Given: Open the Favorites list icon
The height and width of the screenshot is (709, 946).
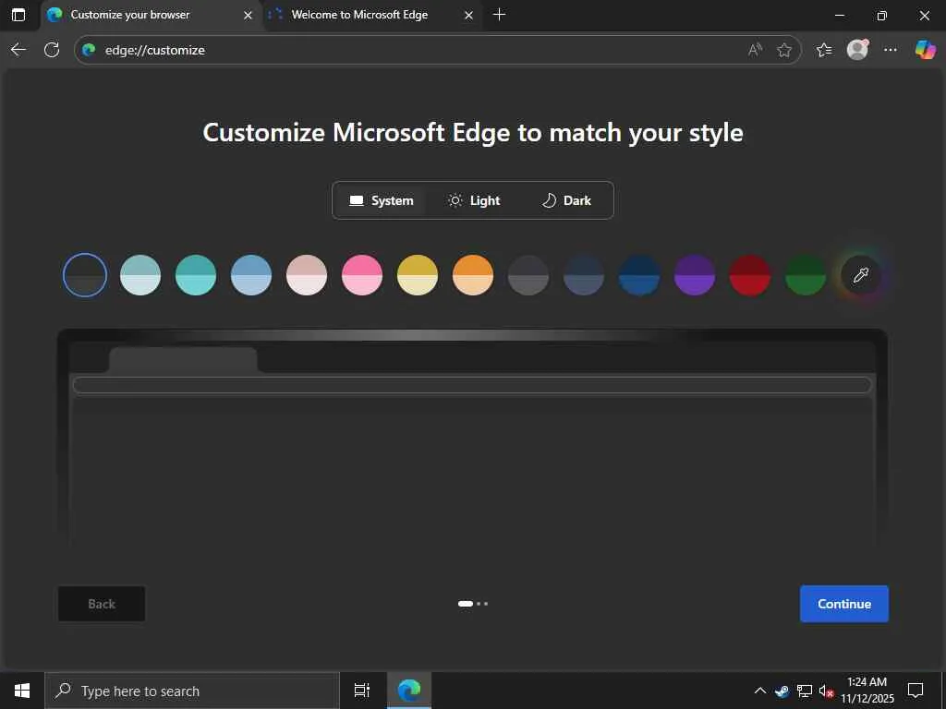Looking at the screenshot, I should point(823,50).
